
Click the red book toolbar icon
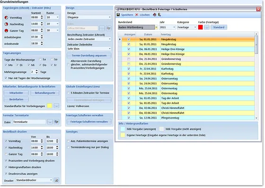(x=154, y=15)
